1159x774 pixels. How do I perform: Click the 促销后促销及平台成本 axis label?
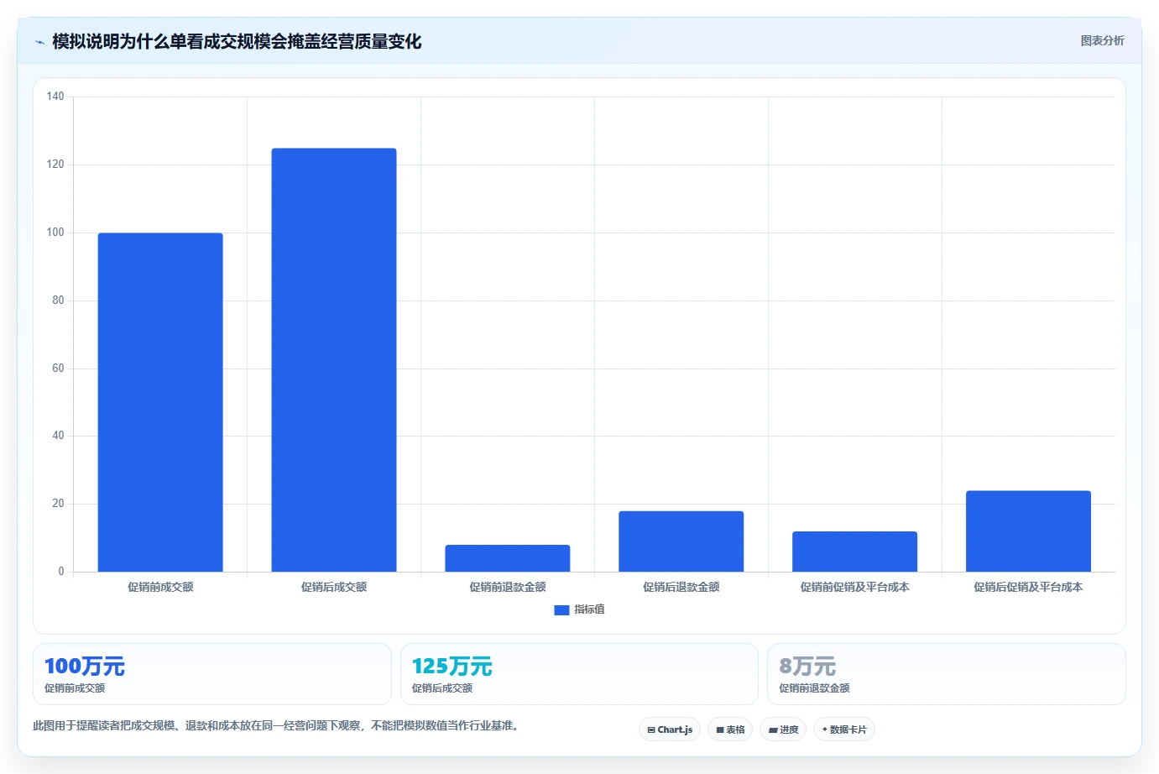coord(1028,587)
